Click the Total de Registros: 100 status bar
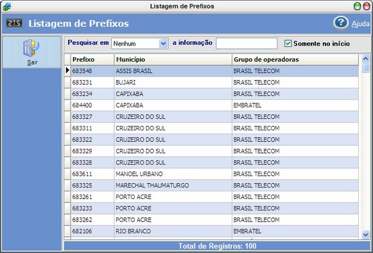Screen dimensions: 373x253 click(x=217, y=246)
